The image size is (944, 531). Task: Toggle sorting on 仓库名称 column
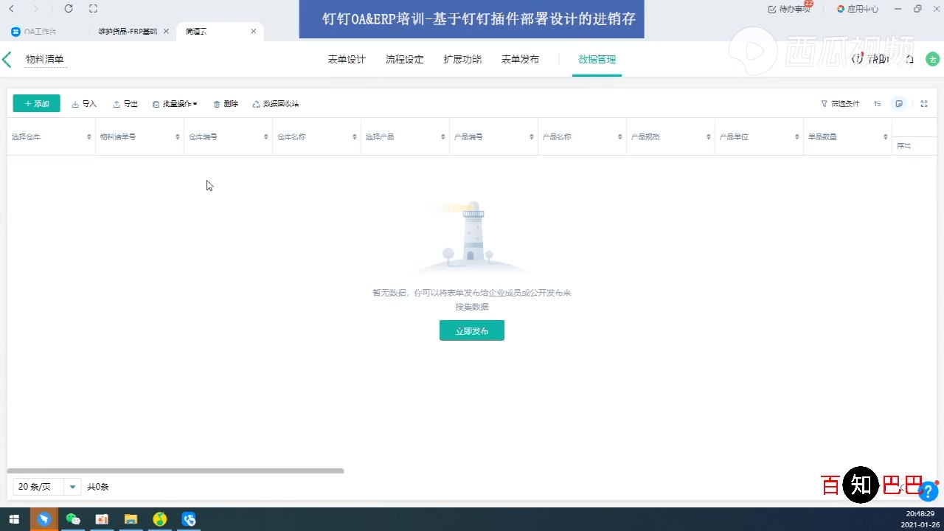tap(354, 136)
